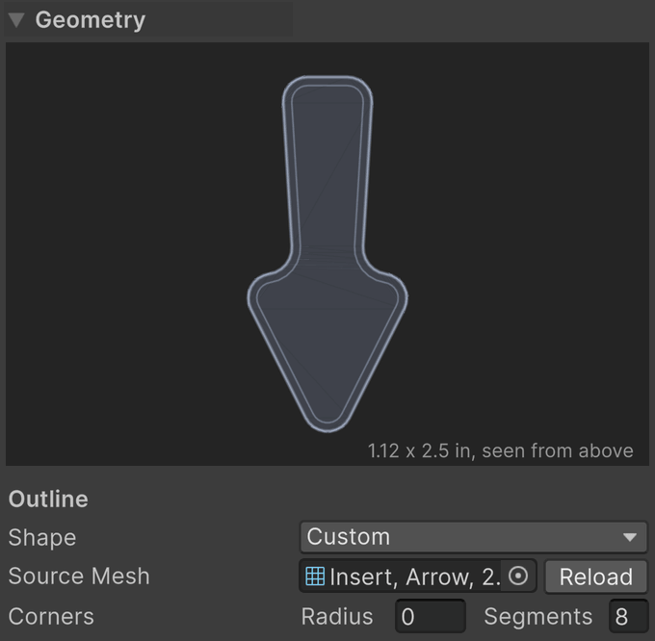Collapse the Geometry section foldout triangle
The image size is (655, 641).
(x=16, y=19)
